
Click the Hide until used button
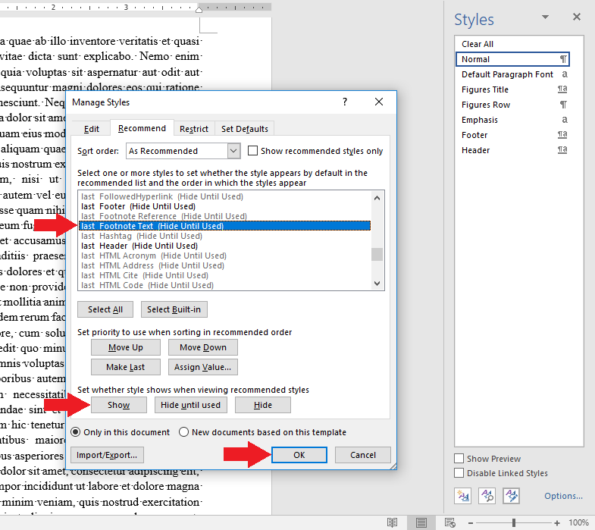[x=190, y=405]
